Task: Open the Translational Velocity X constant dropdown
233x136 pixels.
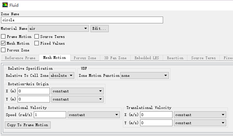Action: click(x=200, y=115)
